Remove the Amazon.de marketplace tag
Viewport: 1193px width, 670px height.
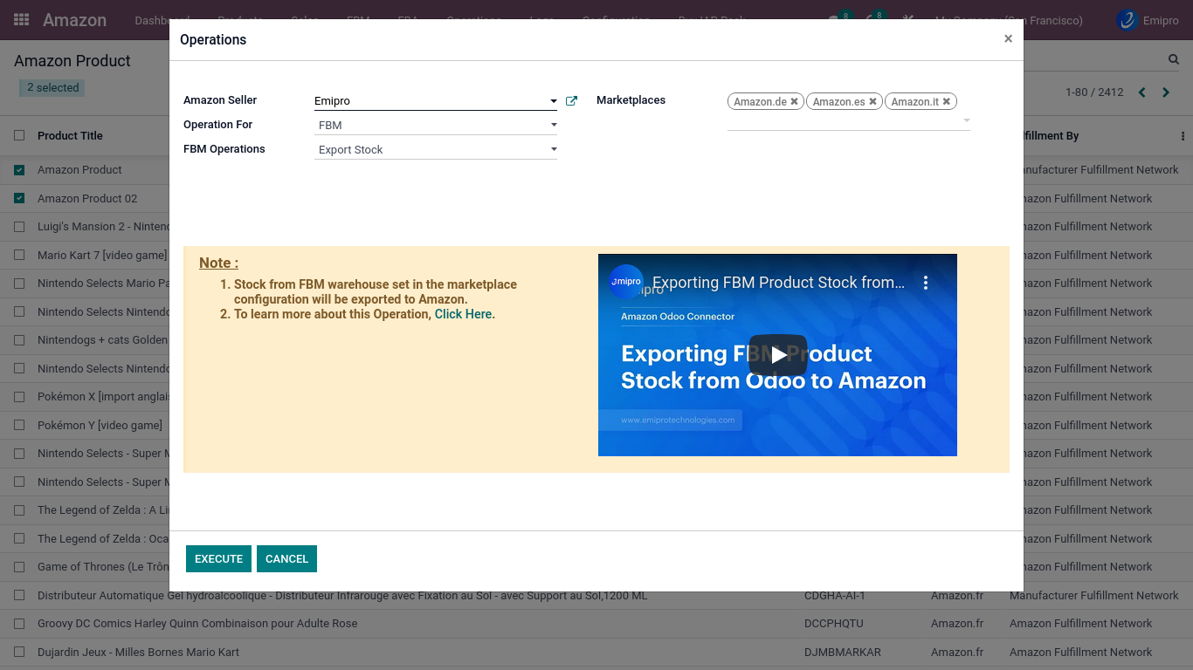[x=794, y=101]
